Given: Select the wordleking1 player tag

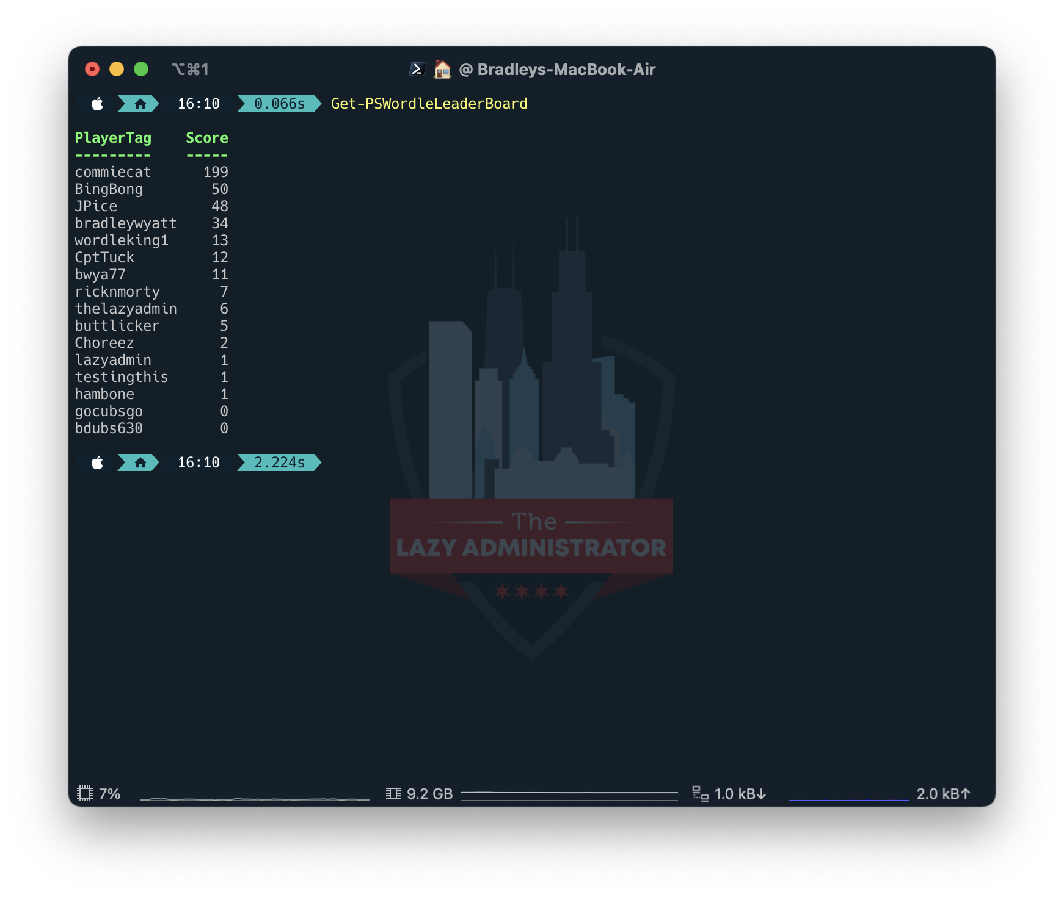Looking at the screenshot, I should 122,240.
